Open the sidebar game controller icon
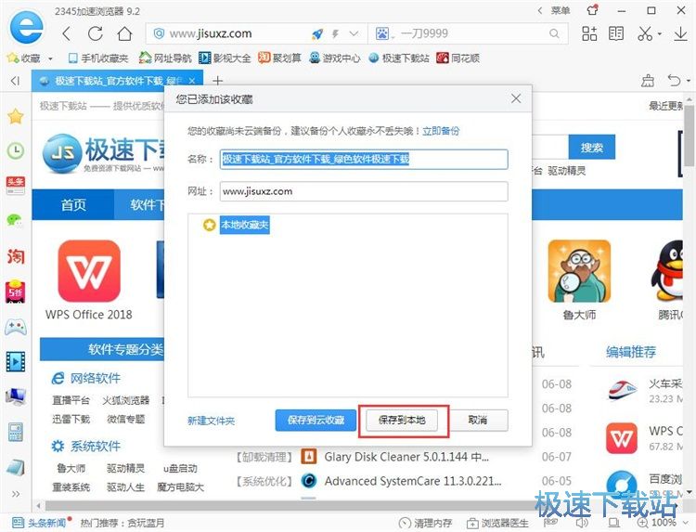Screen dimensions: 696x532 pos(16,328)
